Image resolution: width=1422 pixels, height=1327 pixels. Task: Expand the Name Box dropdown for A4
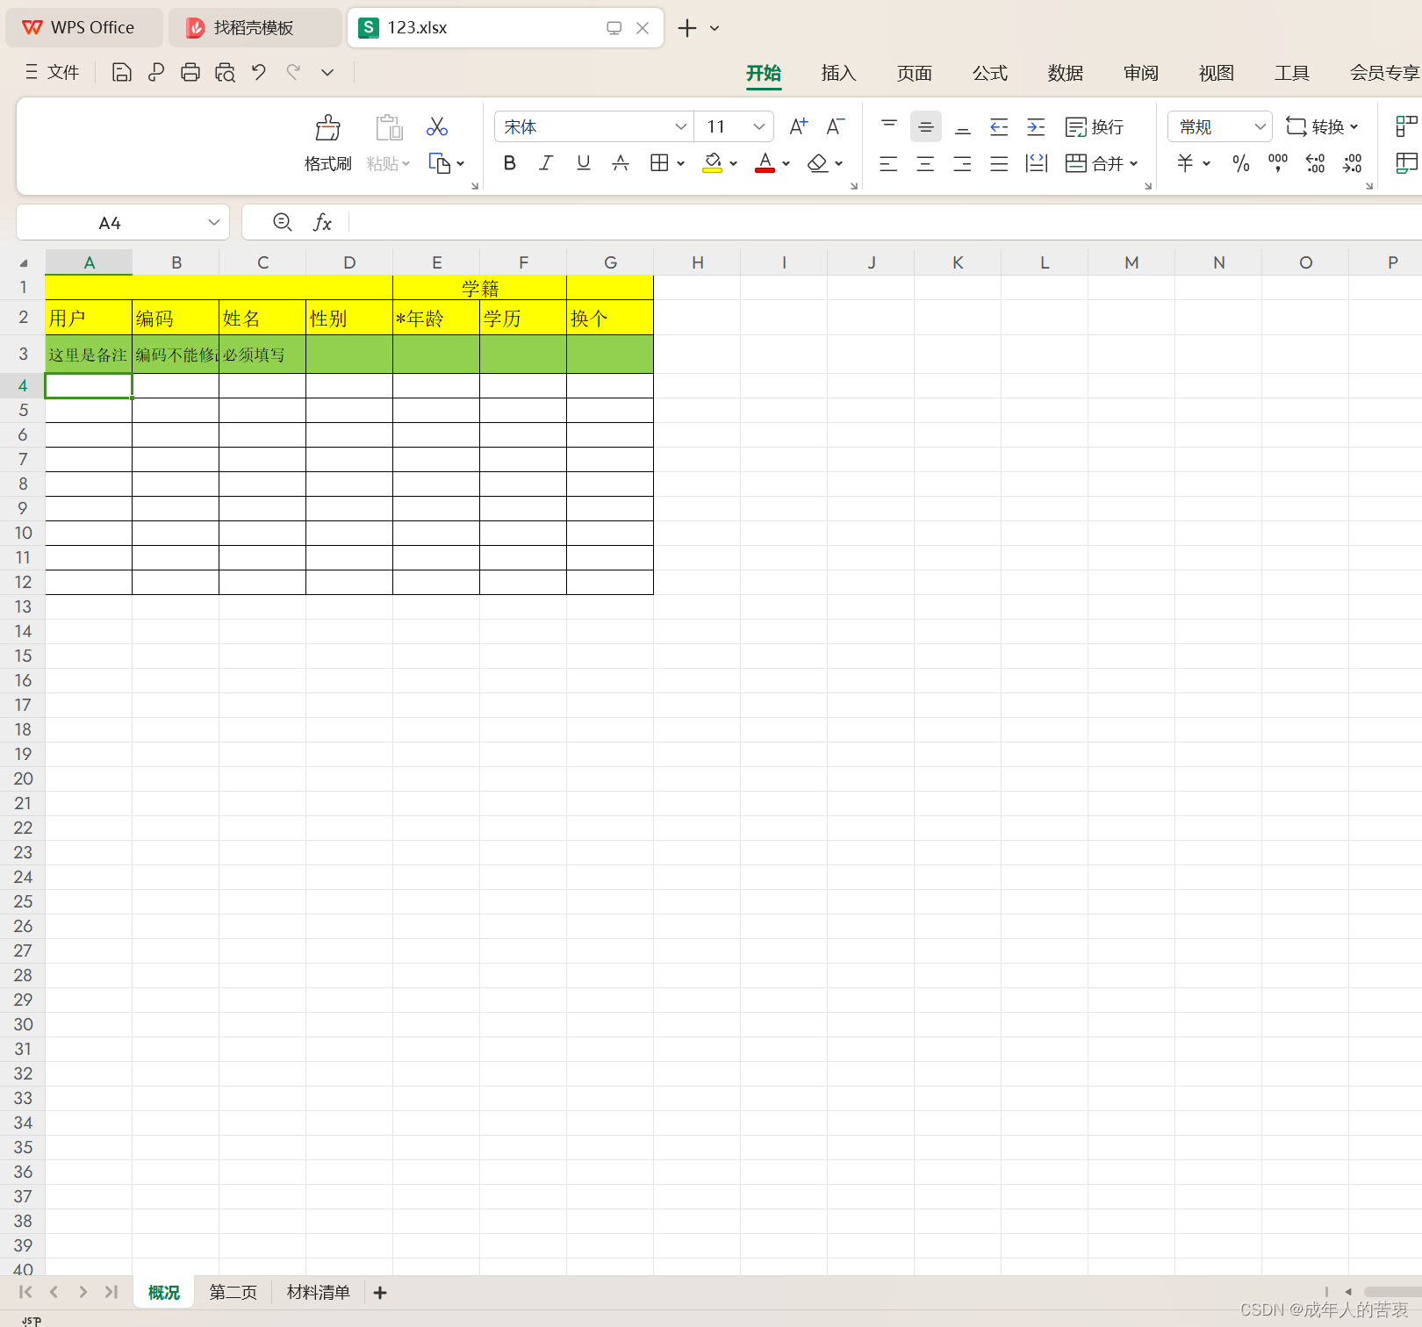(x=213, y=223)
